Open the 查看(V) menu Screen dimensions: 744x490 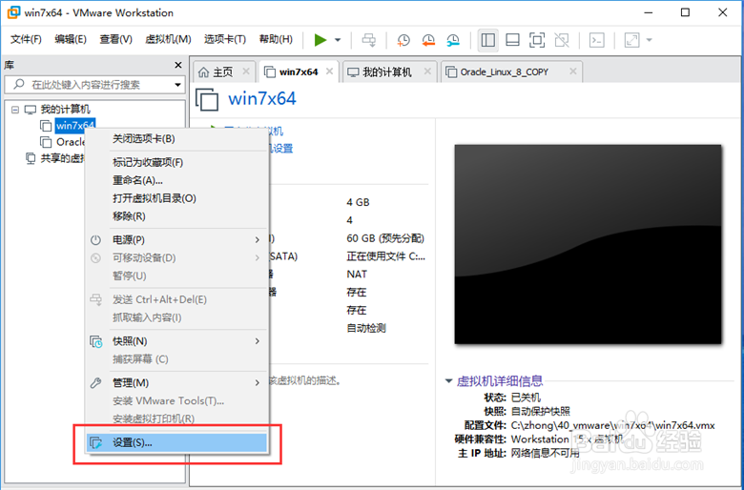[x=115, y=39]
